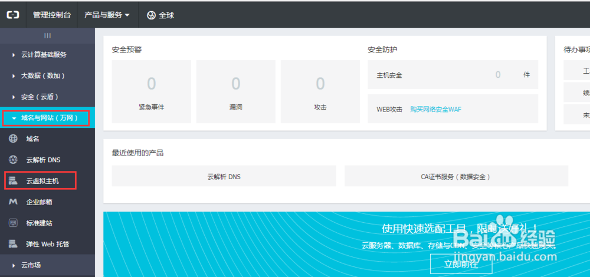The width and height of the screenshot is (590, 277).
Task: Click the 云解析 DNS sidebar icon
Action: pos(13,160)
